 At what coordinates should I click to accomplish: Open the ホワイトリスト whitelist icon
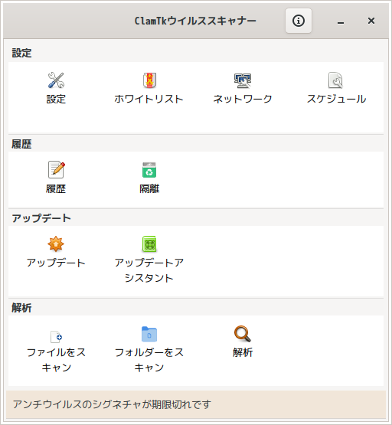coord(149,80)
